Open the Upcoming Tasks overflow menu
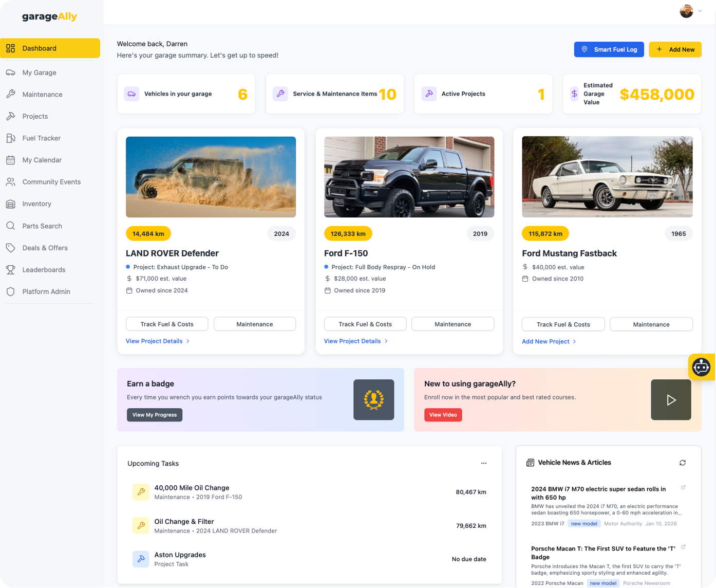This screenshot has height=588, width=716. pyautogui.click(x=483, y=463)
